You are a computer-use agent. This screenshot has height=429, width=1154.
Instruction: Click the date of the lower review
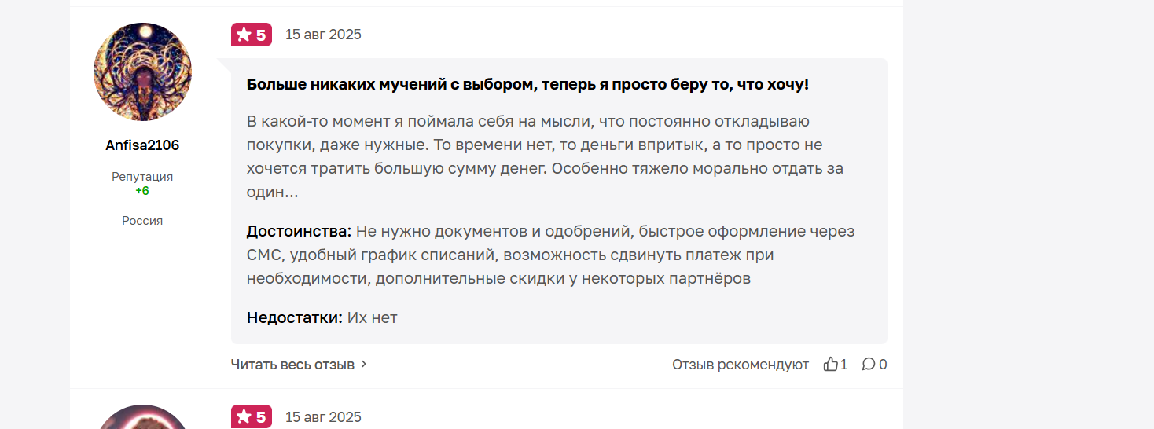(x=323, y=417)
